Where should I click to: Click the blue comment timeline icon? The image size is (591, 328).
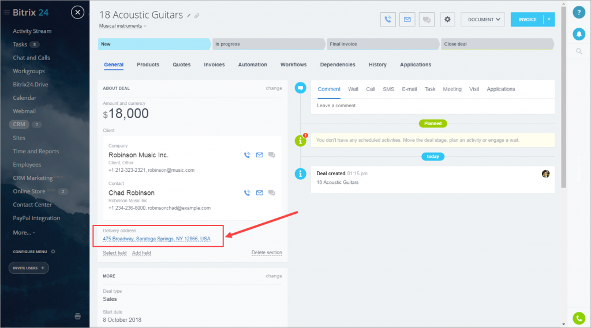coord(300,88)
